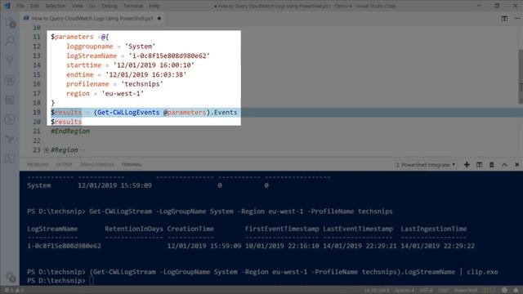The height and width of the screenshot is (294, 523).
Task: Maximize terminal panel with up chevron
Action: (504, 165)
